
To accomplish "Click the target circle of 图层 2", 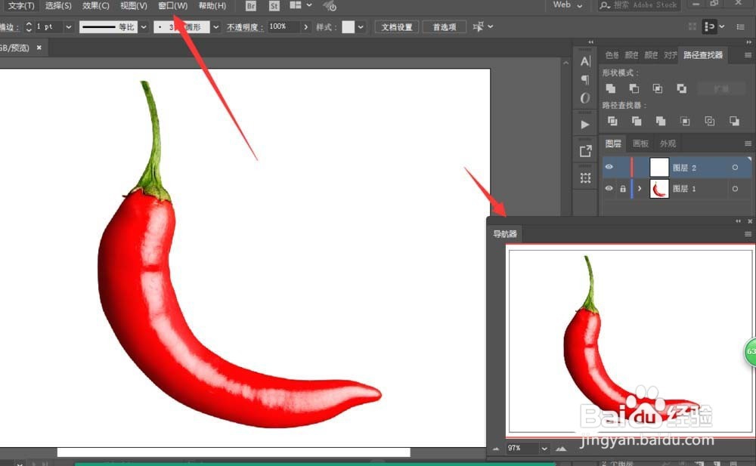I will click(735, 168).
